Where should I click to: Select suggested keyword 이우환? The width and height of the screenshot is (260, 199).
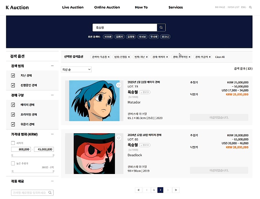tap(108, 37)
